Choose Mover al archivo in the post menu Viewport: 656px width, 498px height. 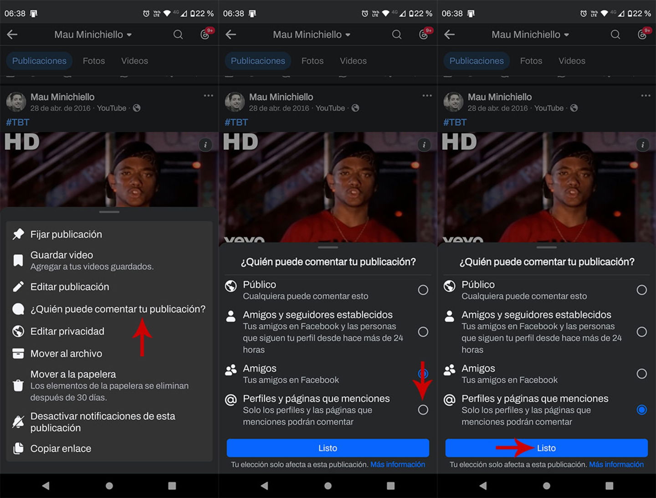pos(109,354)
